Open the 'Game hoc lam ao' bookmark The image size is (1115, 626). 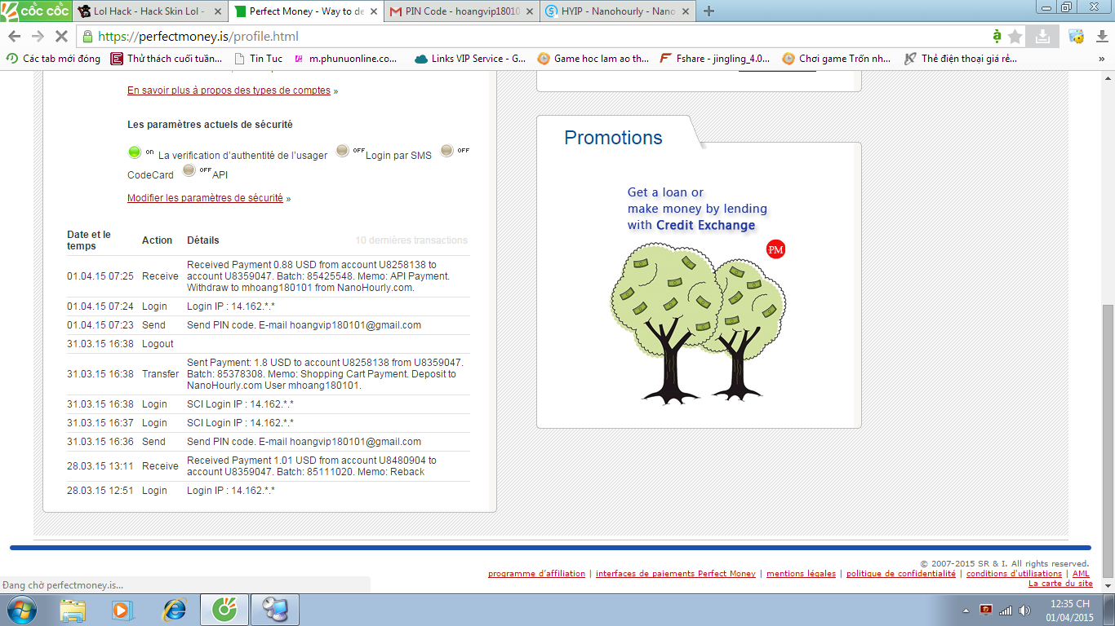tap(593, 59)
